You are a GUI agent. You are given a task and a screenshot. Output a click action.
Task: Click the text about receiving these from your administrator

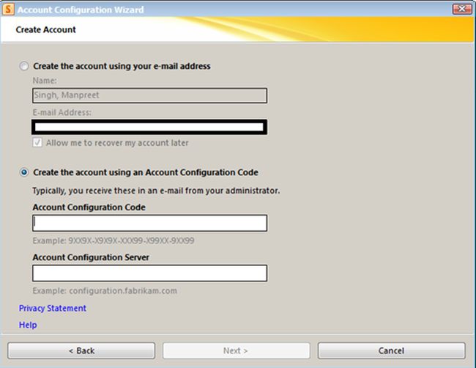(156, 191)
